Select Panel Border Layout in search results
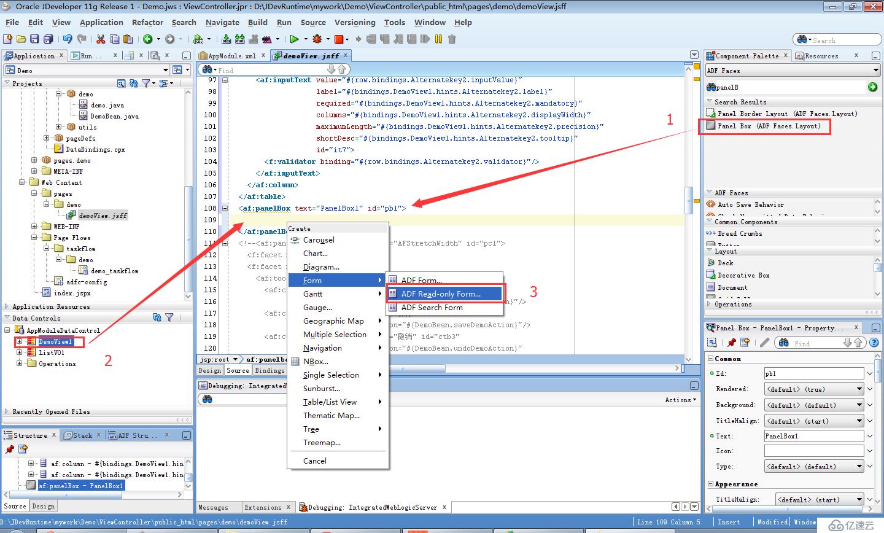The width and height of the screenshot is (884, 533). pos(782,114)
